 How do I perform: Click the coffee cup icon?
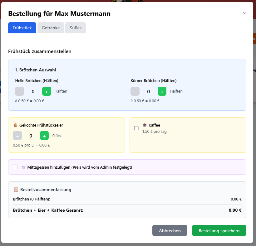coord(145,125)
